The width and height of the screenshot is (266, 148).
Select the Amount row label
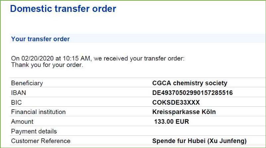tap(22, 122)
